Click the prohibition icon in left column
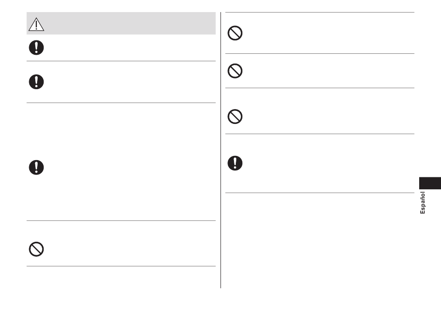The image size is (441, 310). pos(36,249)
